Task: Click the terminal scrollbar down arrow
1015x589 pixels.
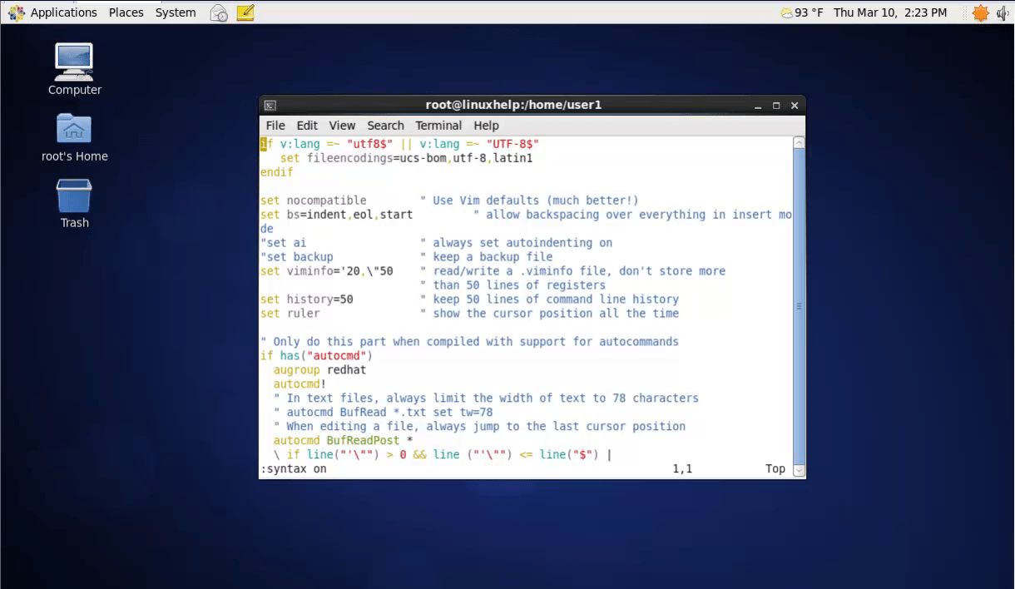Action: pos(800,470)
